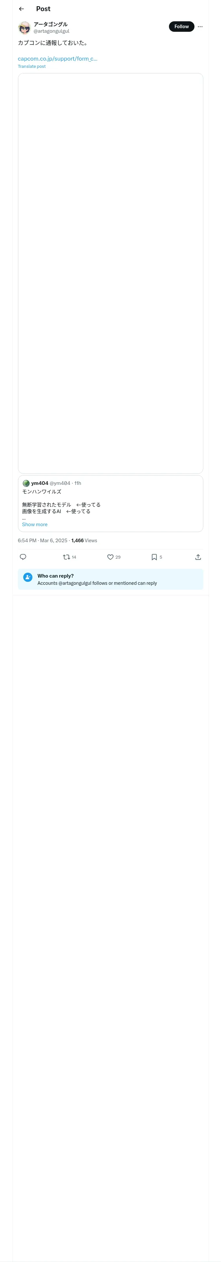
Task: Click the アータゴングル display name
Action: pyautogui.click(x=50, y=24)
